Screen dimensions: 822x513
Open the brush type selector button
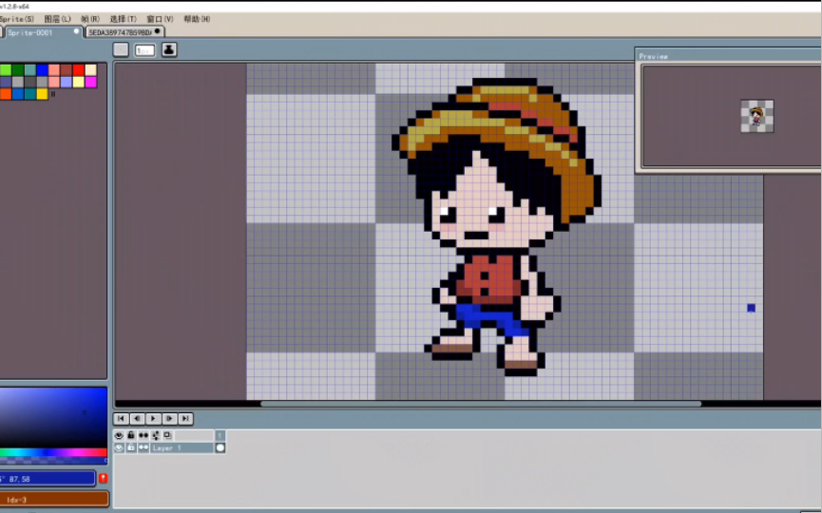tap(121, 49)
